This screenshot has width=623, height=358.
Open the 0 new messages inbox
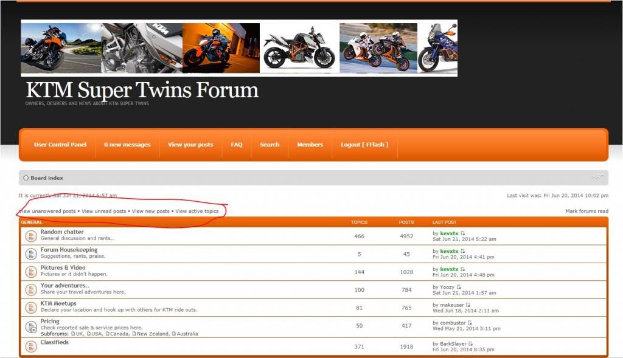pyautogui.click(x=127, y=145)
